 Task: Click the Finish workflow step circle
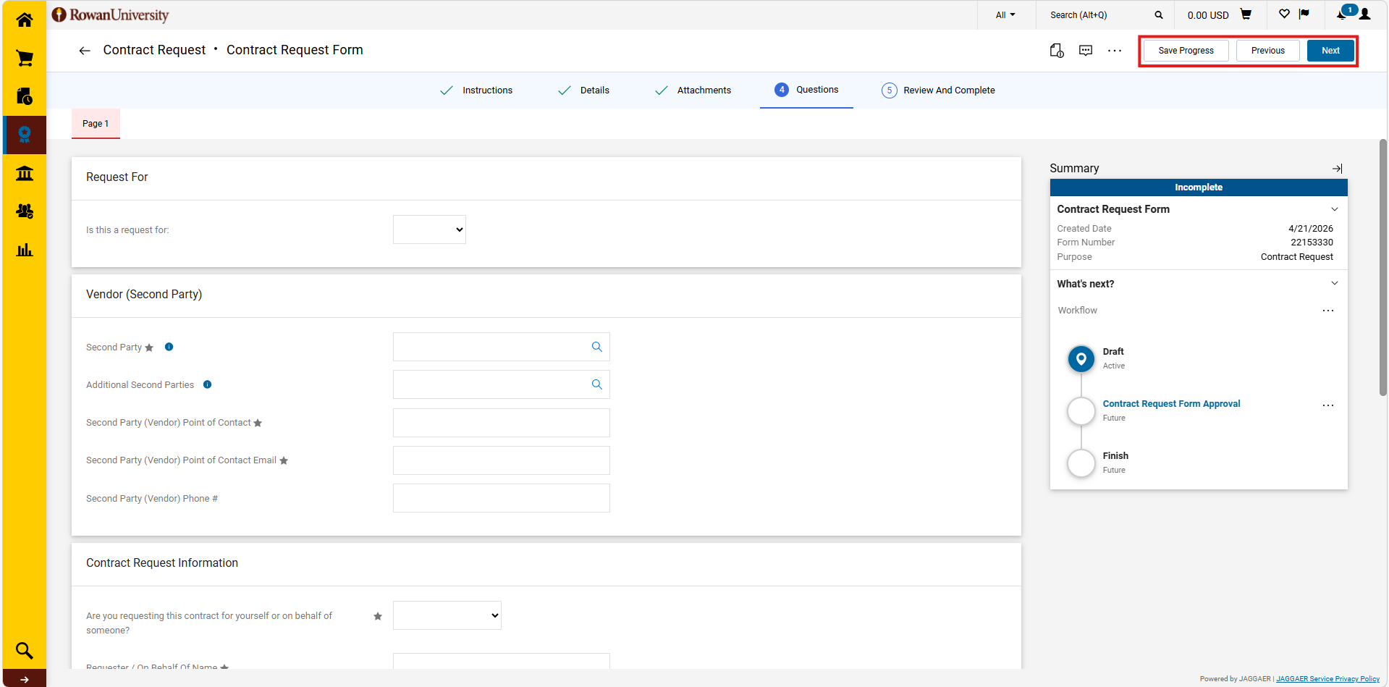[1081, 463]
